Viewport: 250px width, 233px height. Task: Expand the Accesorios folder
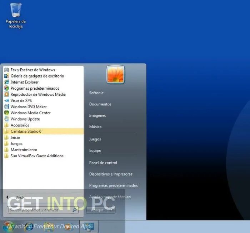point(43,125)
